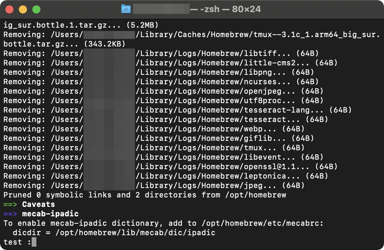Click the 'dicdir = /opt/homebrew/lib/mecab/dic/ipadic' line
The image size is (384, 250).
point(114,232)
